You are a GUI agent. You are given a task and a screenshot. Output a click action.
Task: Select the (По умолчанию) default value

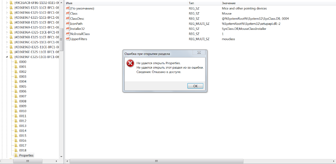(x=82, y=8)
